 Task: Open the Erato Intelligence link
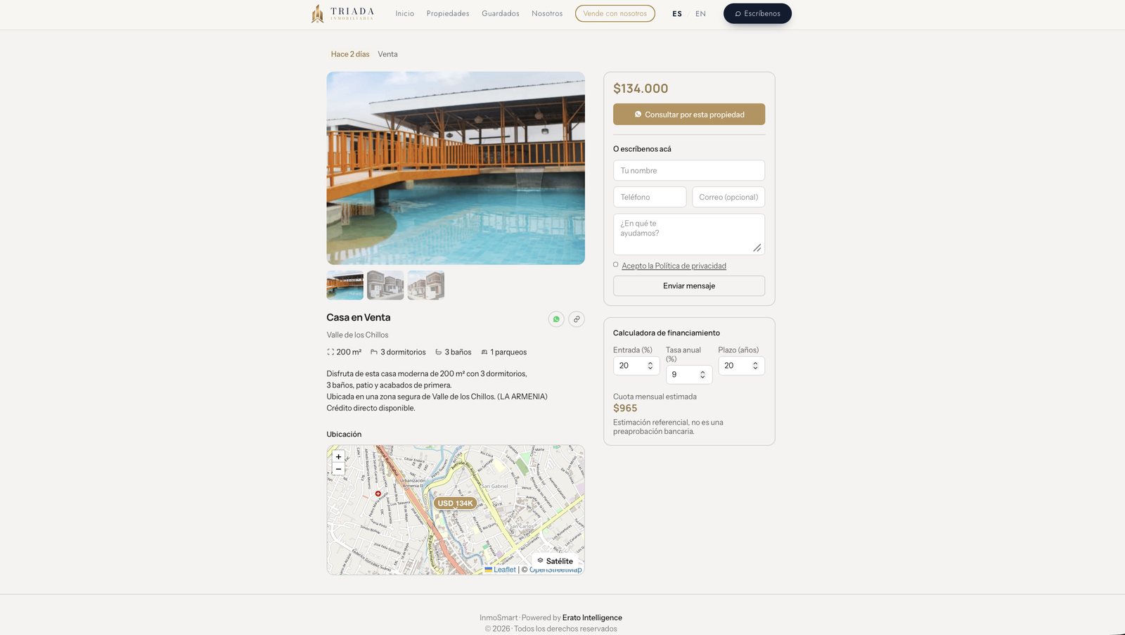pyautogui.click(x=592, y=617)
